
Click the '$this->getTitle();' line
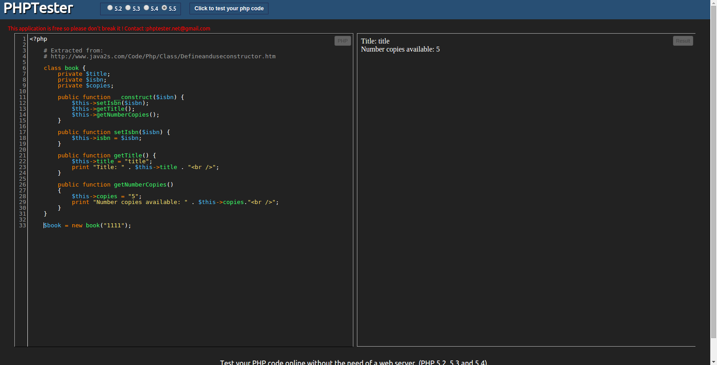point(103,109)
